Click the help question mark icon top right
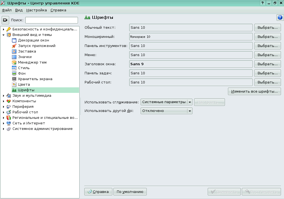Screen dimensions: 284x199 coord(280,17)
